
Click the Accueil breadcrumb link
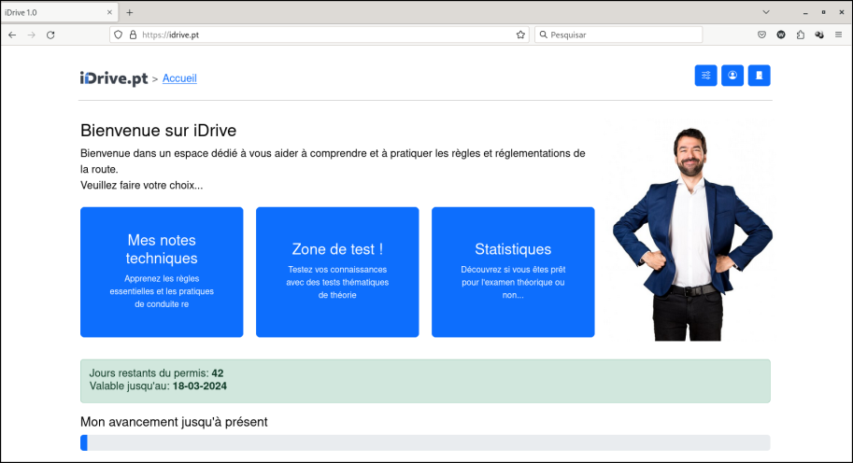179,78
